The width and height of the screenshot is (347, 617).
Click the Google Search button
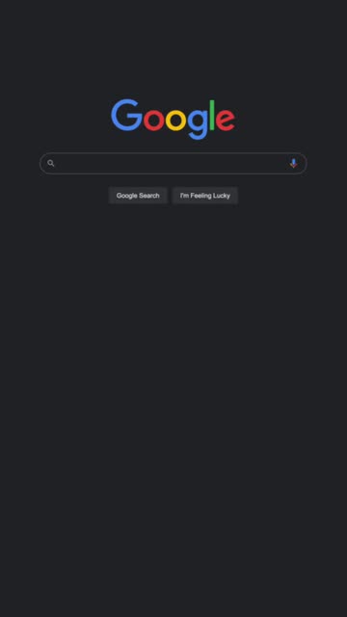point(138,196)
